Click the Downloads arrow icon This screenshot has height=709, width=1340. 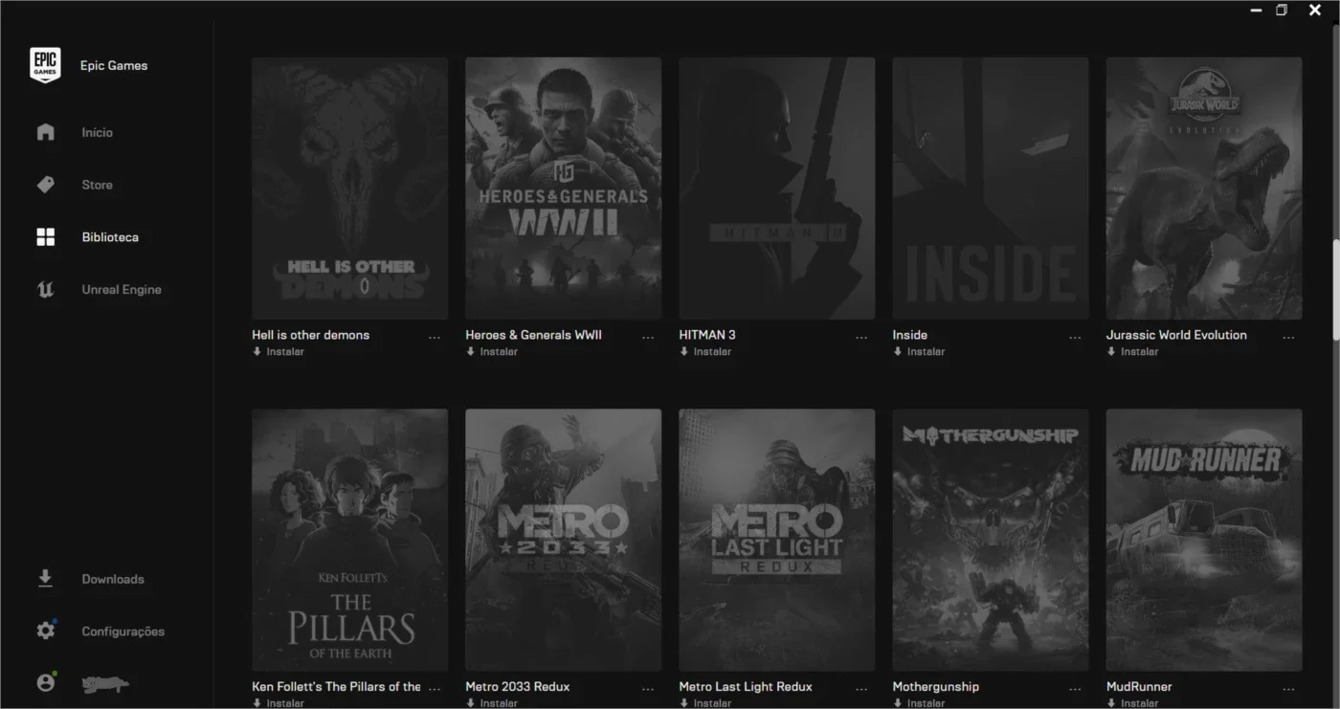[x=45, y=579]
